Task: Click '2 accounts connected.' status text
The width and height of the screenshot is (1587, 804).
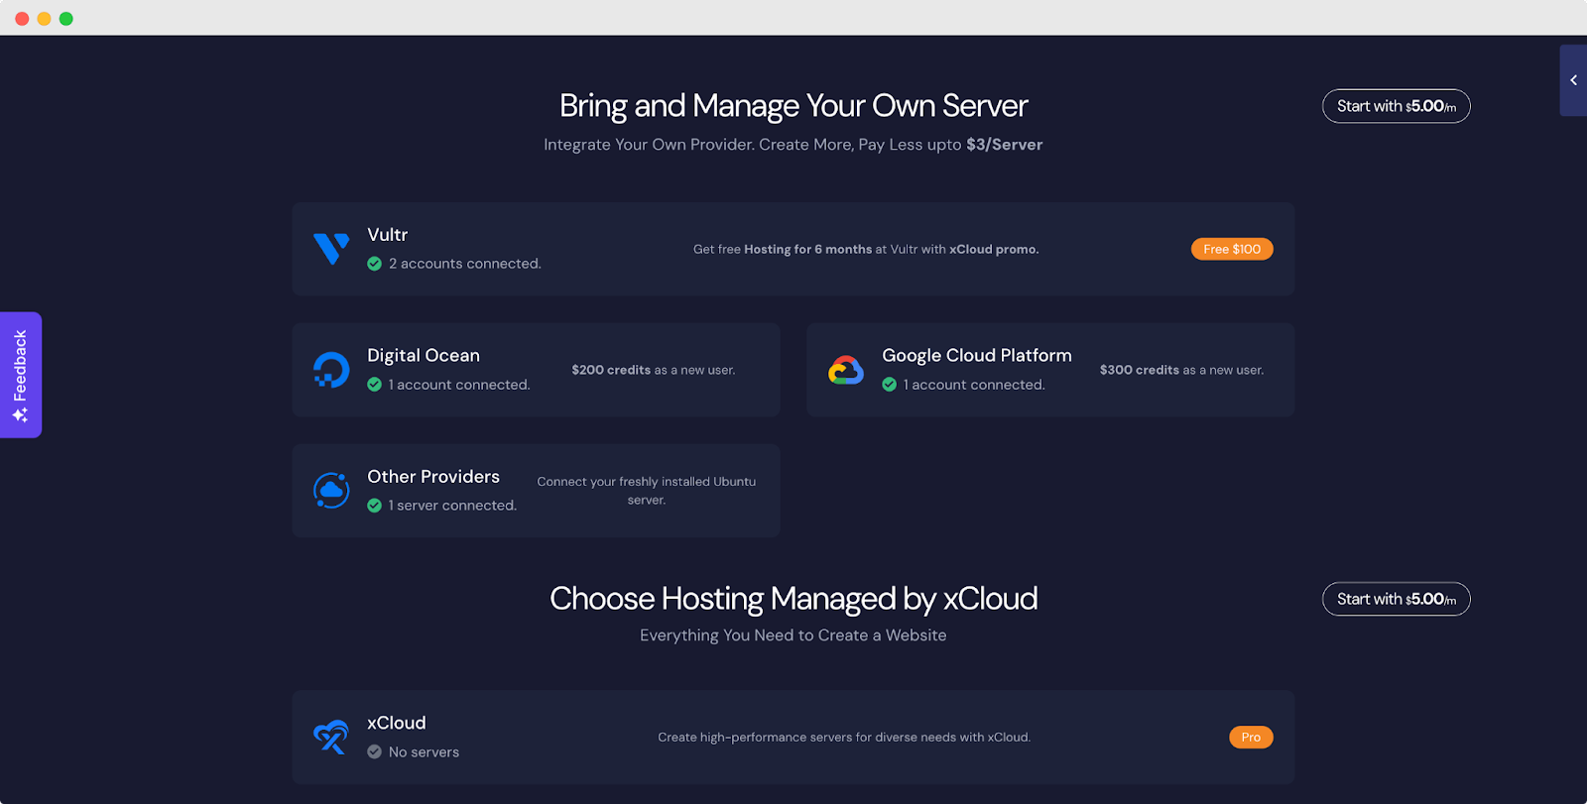Action: coord(465,264)
